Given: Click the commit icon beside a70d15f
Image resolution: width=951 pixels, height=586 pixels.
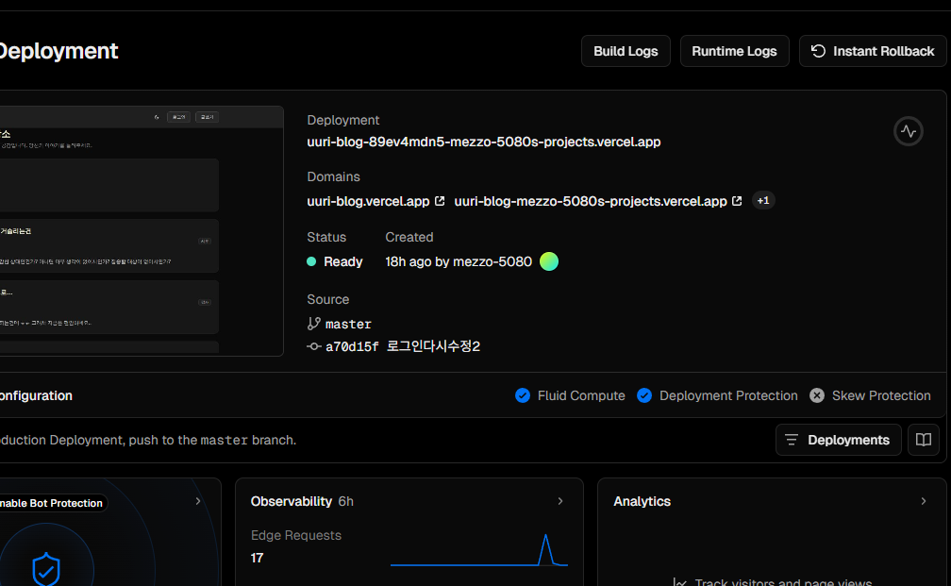Looking at the screenshot, I should coord(313,346).
